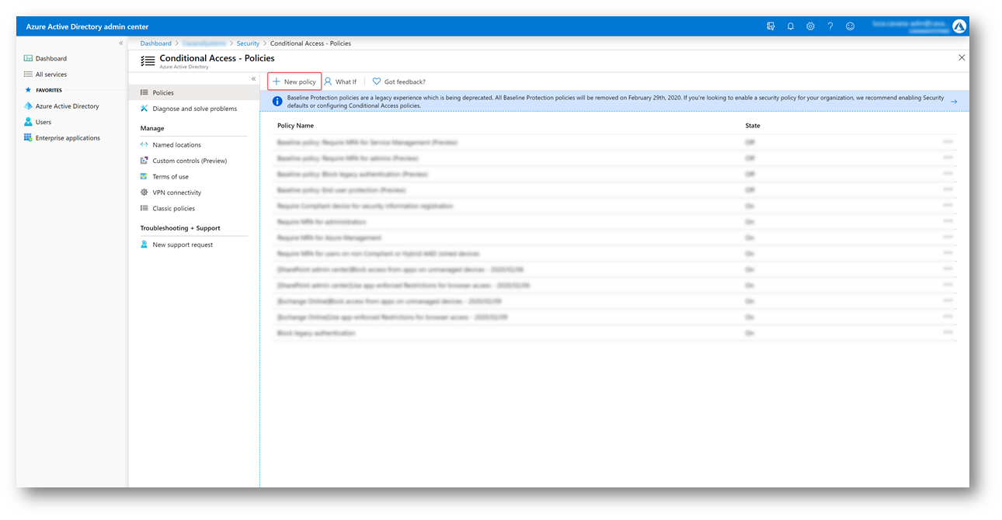Click the State column header
Viewport: 1002px width, 520px height.
coord(753,126)
